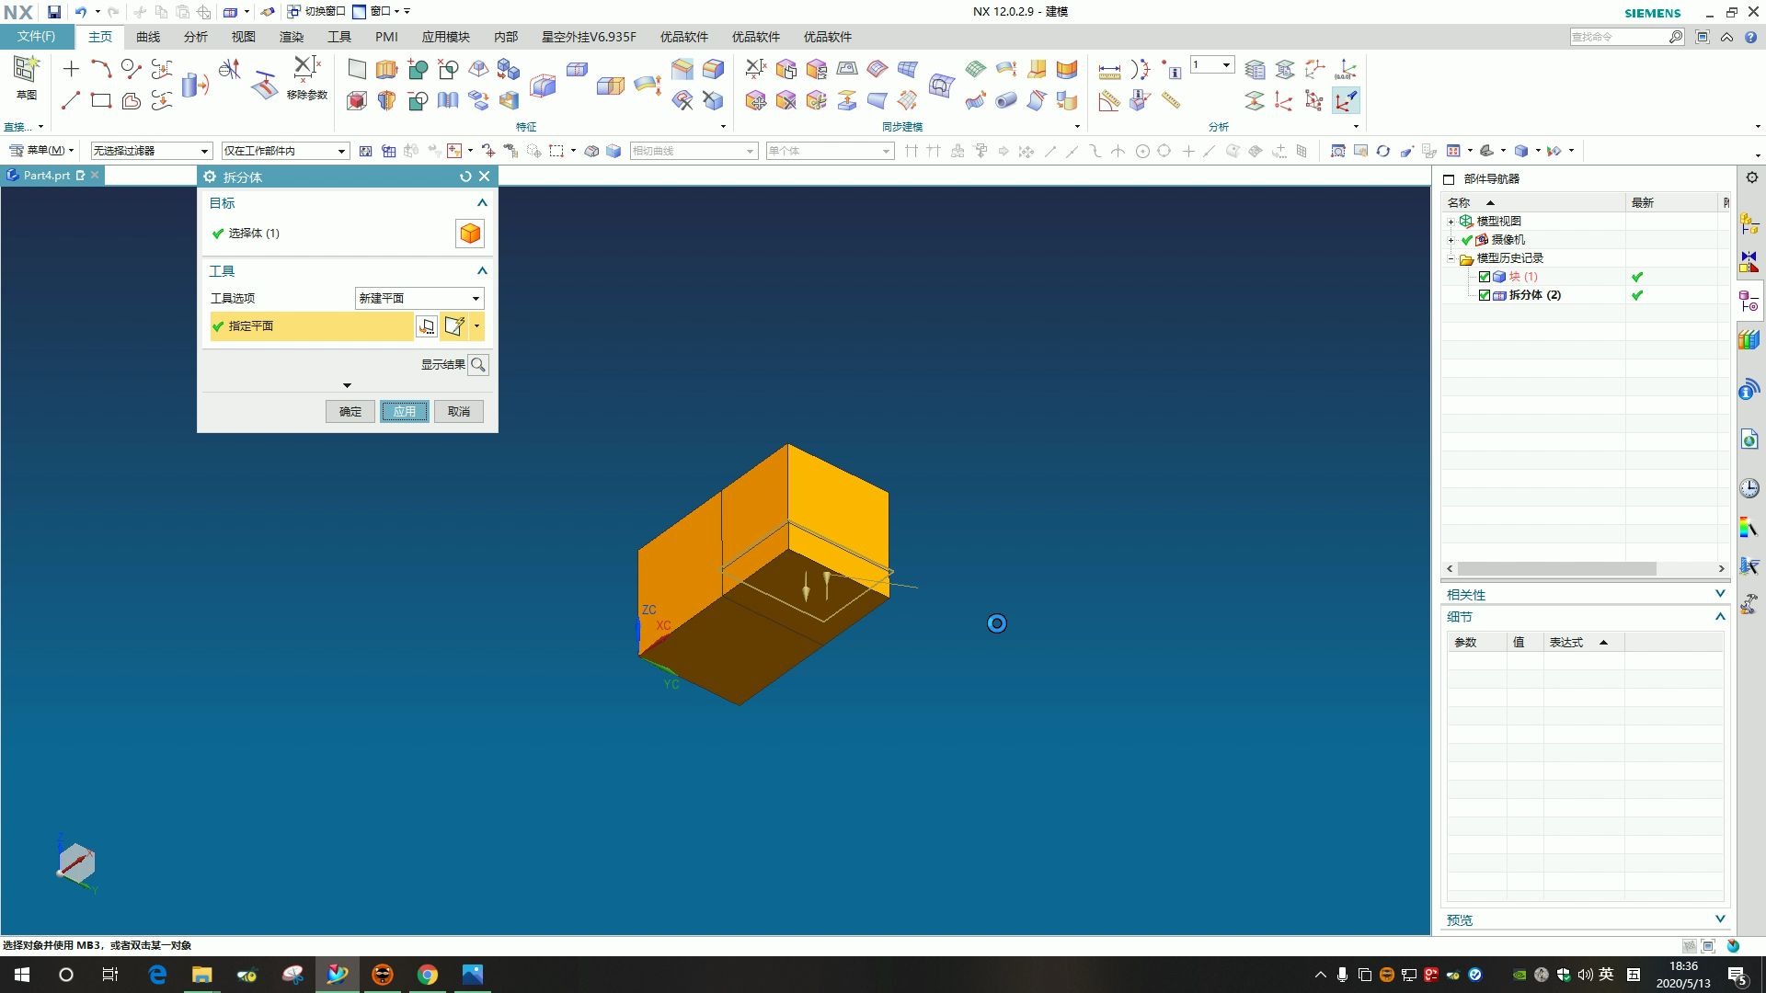The height and width of the screenshot is (993, 1766).
Task: Reset the 拆分体 dialog
Action: [x=465, y=177]
